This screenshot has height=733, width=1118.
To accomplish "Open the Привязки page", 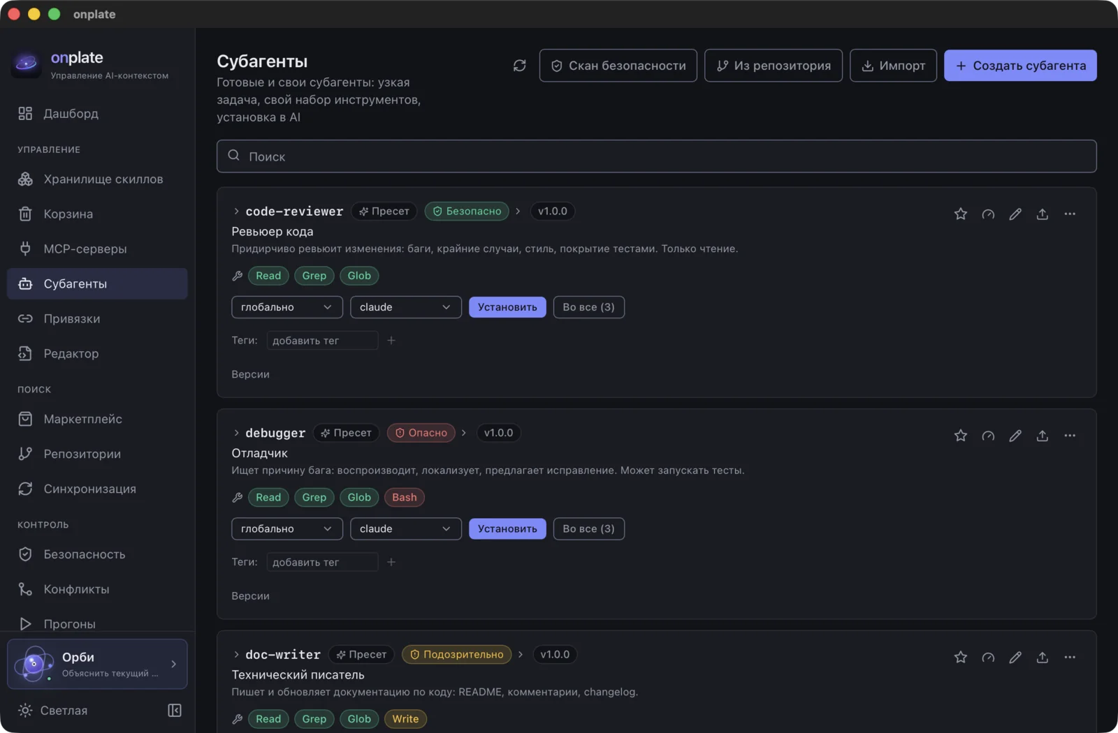I will (97, 319).
